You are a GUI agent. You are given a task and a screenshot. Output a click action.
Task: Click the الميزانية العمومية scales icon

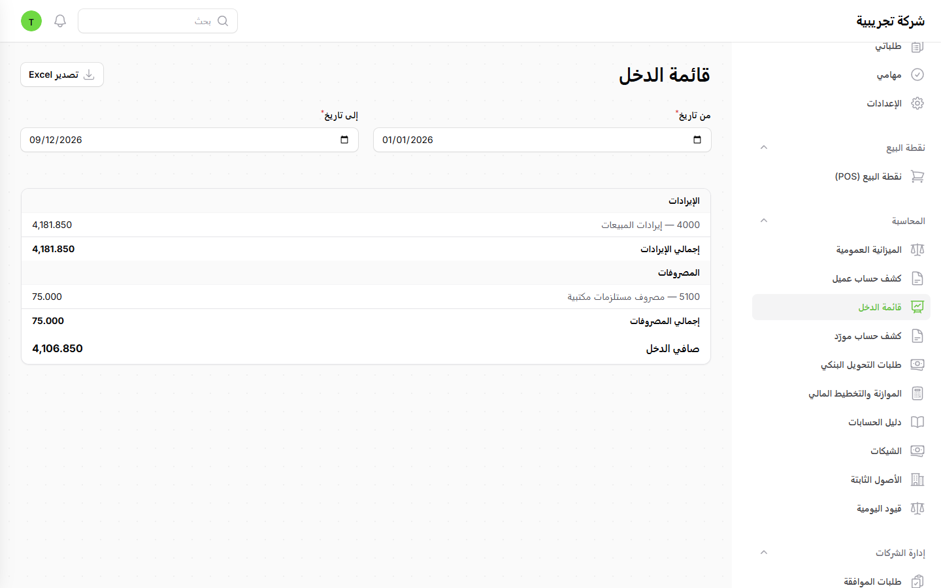coord(917,250)
